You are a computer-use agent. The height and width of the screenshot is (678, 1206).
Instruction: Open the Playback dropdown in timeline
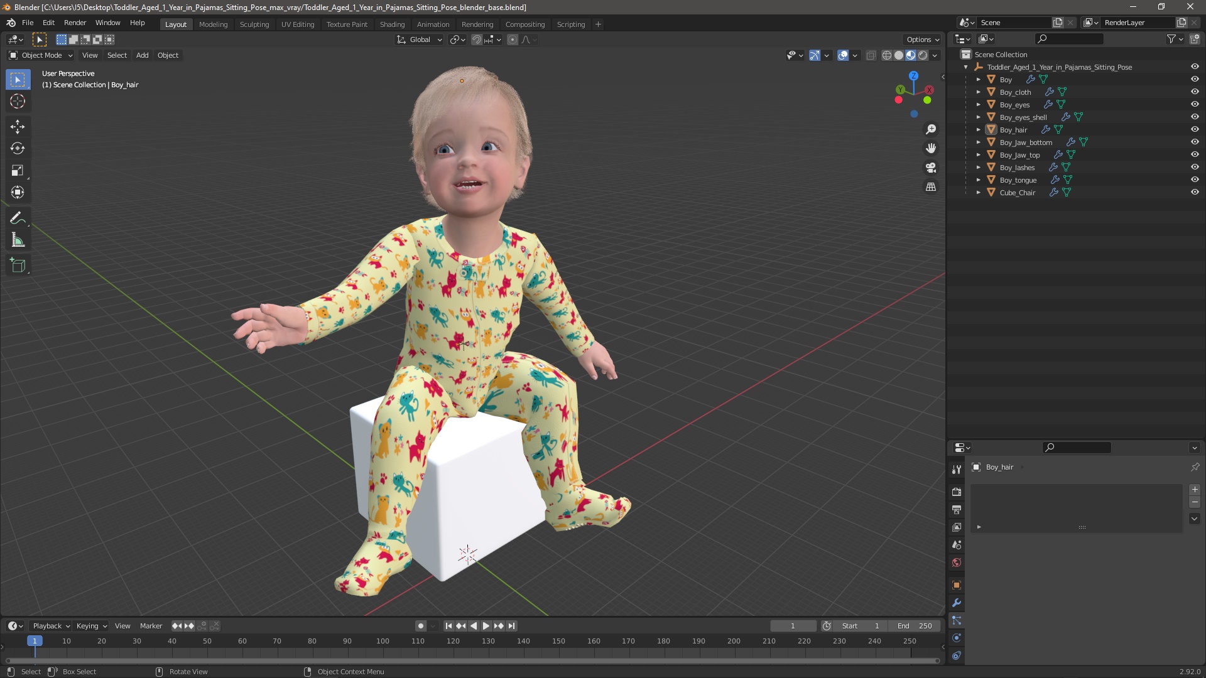point(51,626)
